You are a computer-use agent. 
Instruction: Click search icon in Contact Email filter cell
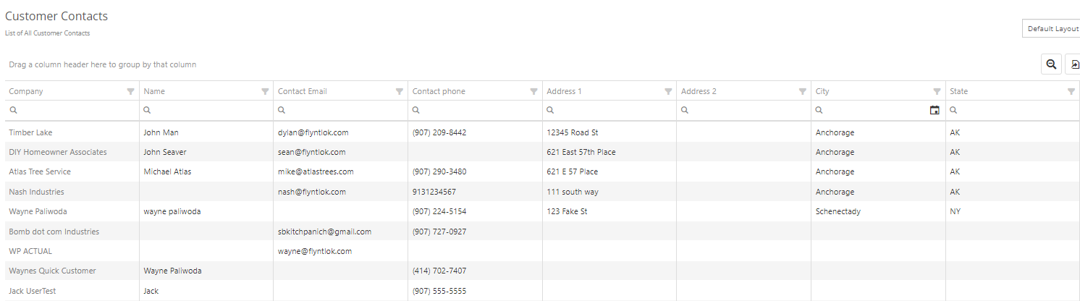(x=282, y=111)
